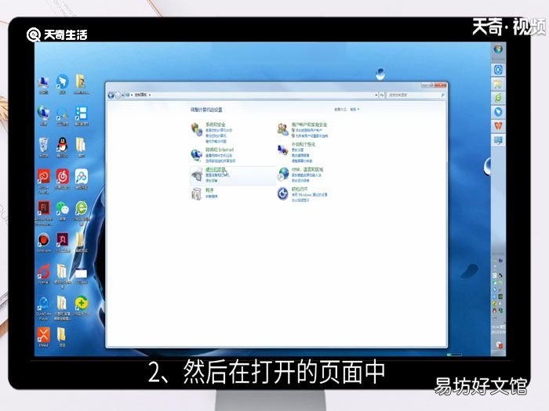The width and height of the screenshot is (549, 411).
Task: Click the Appearance and Personalization heading link
Action: (x=304, y=144)
